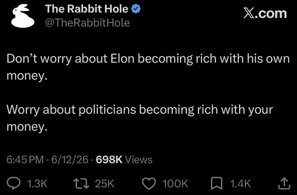Image resolution: width=297 pixels, height=195 pixels.
Task: Open The Rabbit Hole display name
Action: point(86,9)
